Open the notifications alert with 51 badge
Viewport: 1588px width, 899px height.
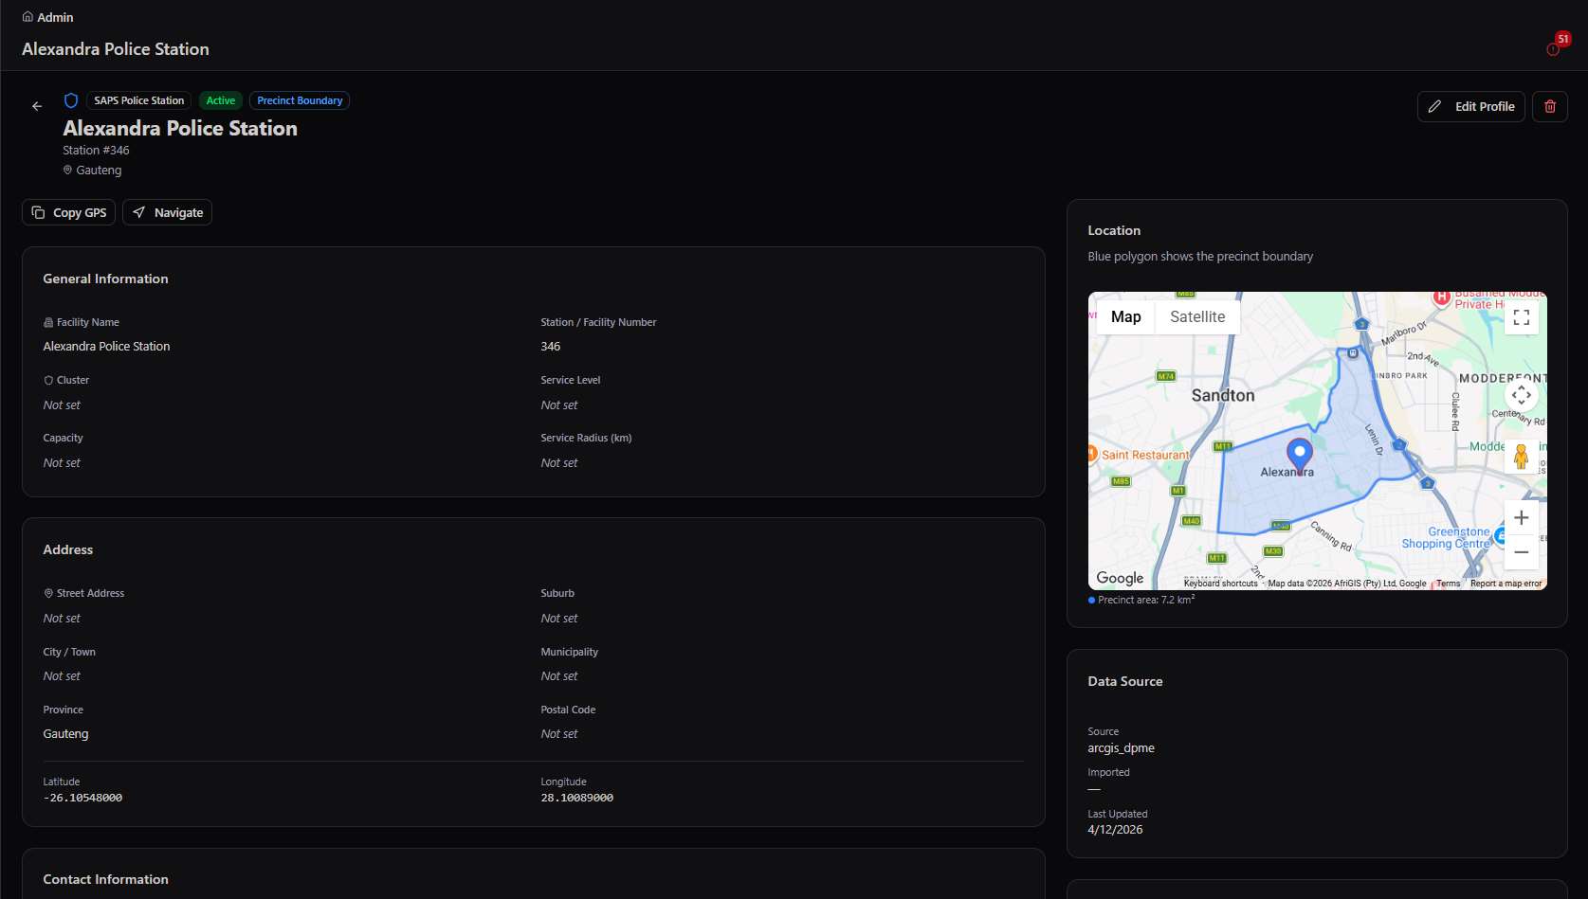coord(1554,48)
